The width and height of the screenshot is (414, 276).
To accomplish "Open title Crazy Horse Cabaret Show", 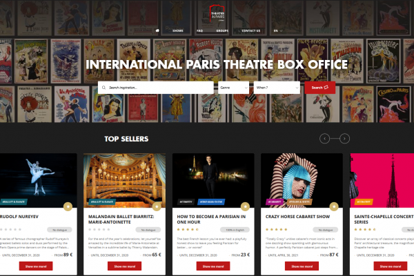I will coord(297,217).
